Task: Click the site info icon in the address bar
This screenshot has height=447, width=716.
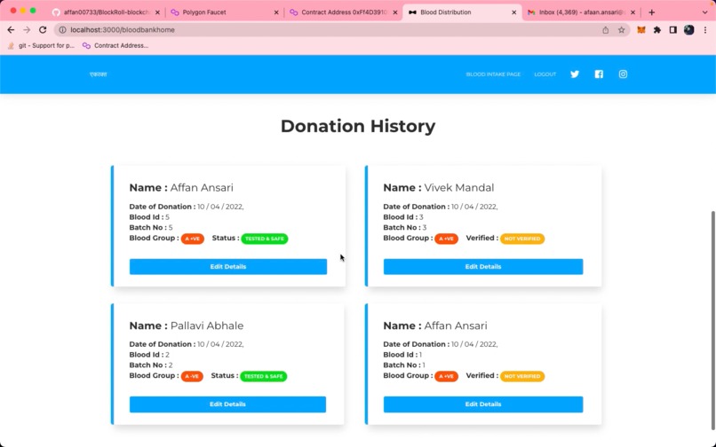Action: click(62, 29)
